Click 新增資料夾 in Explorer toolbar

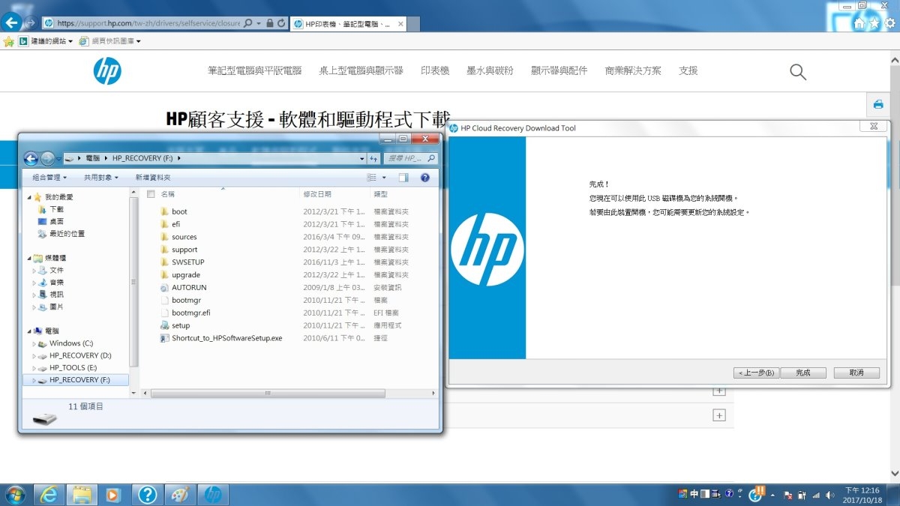[x=153, y=178]
